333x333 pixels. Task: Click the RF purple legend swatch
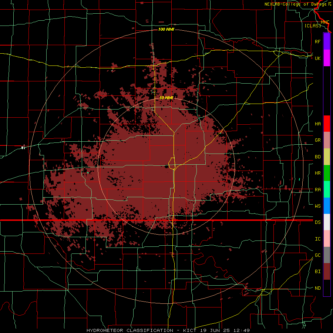pos(327,41)
